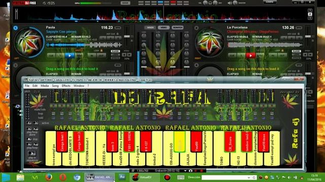Open the Effects menu in LoopTrax
This screenshot has width=325, height=182.
66,85
